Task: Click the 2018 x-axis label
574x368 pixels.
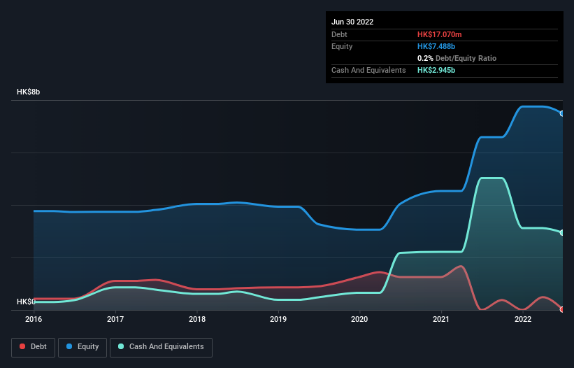Action: [197, 319]
